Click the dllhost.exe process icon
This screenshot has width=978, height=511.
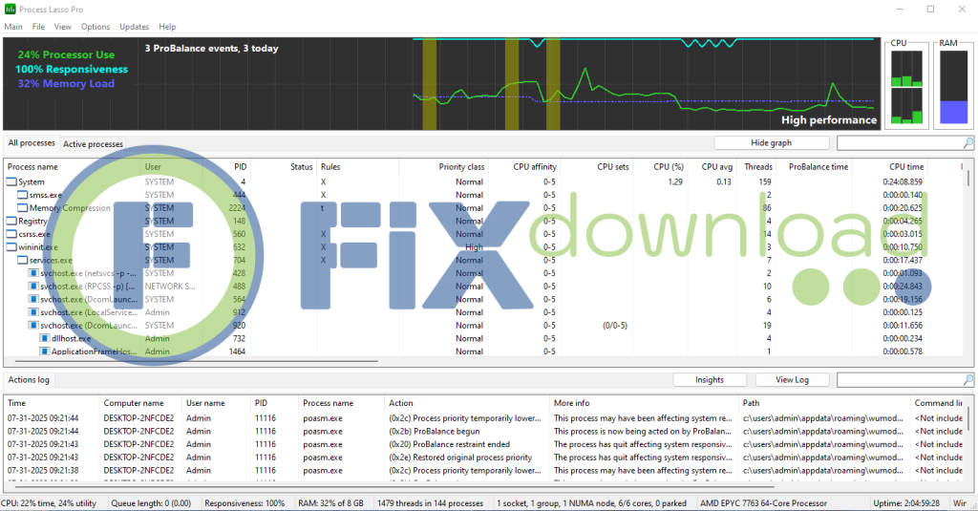click(44, 338)
